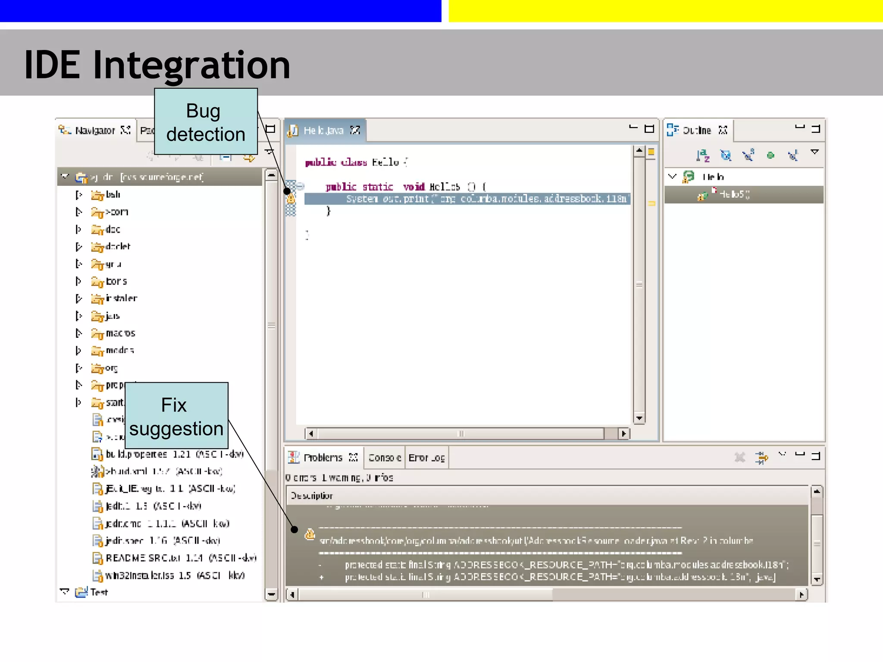Maximize the Problems view
Image resolution: width=883 pixels, height=662 pixels.
(816, 456)
